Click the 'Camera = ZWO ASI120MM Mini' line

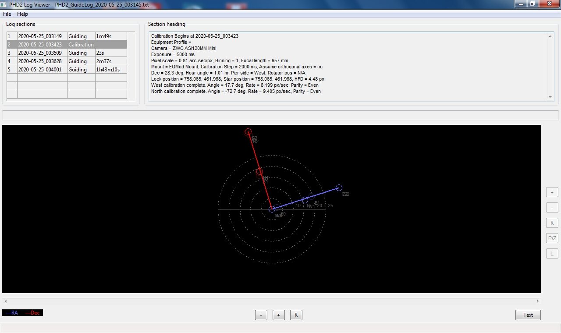point(184,48)
